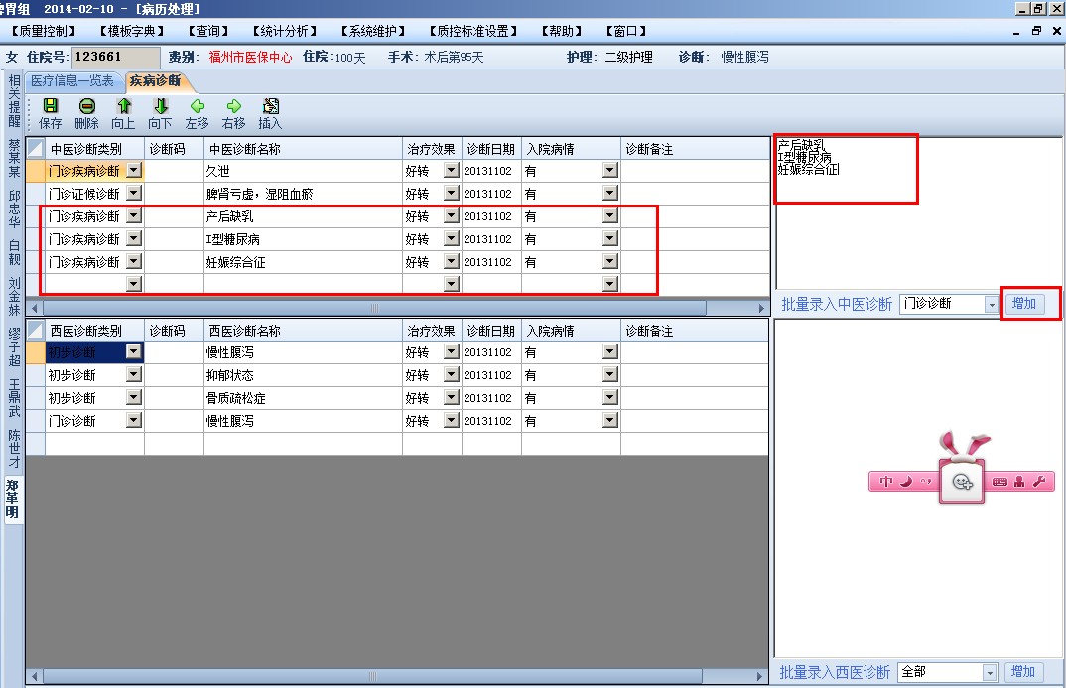The width and height of the screenshot is (1066, 688).
Task: Expand 治疗效果 dropdown in 骨质疏松症 row
Action: (x=452, y=397)
